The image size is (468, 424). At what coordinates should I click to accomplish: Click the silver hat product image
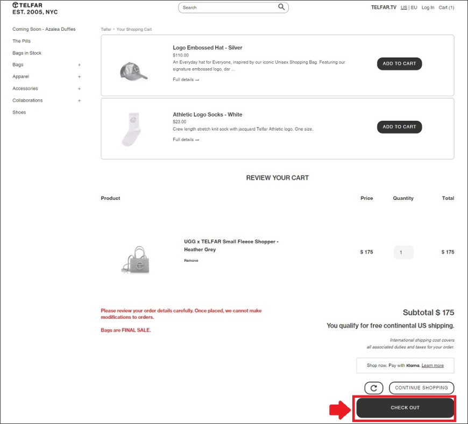coord(133,71)
